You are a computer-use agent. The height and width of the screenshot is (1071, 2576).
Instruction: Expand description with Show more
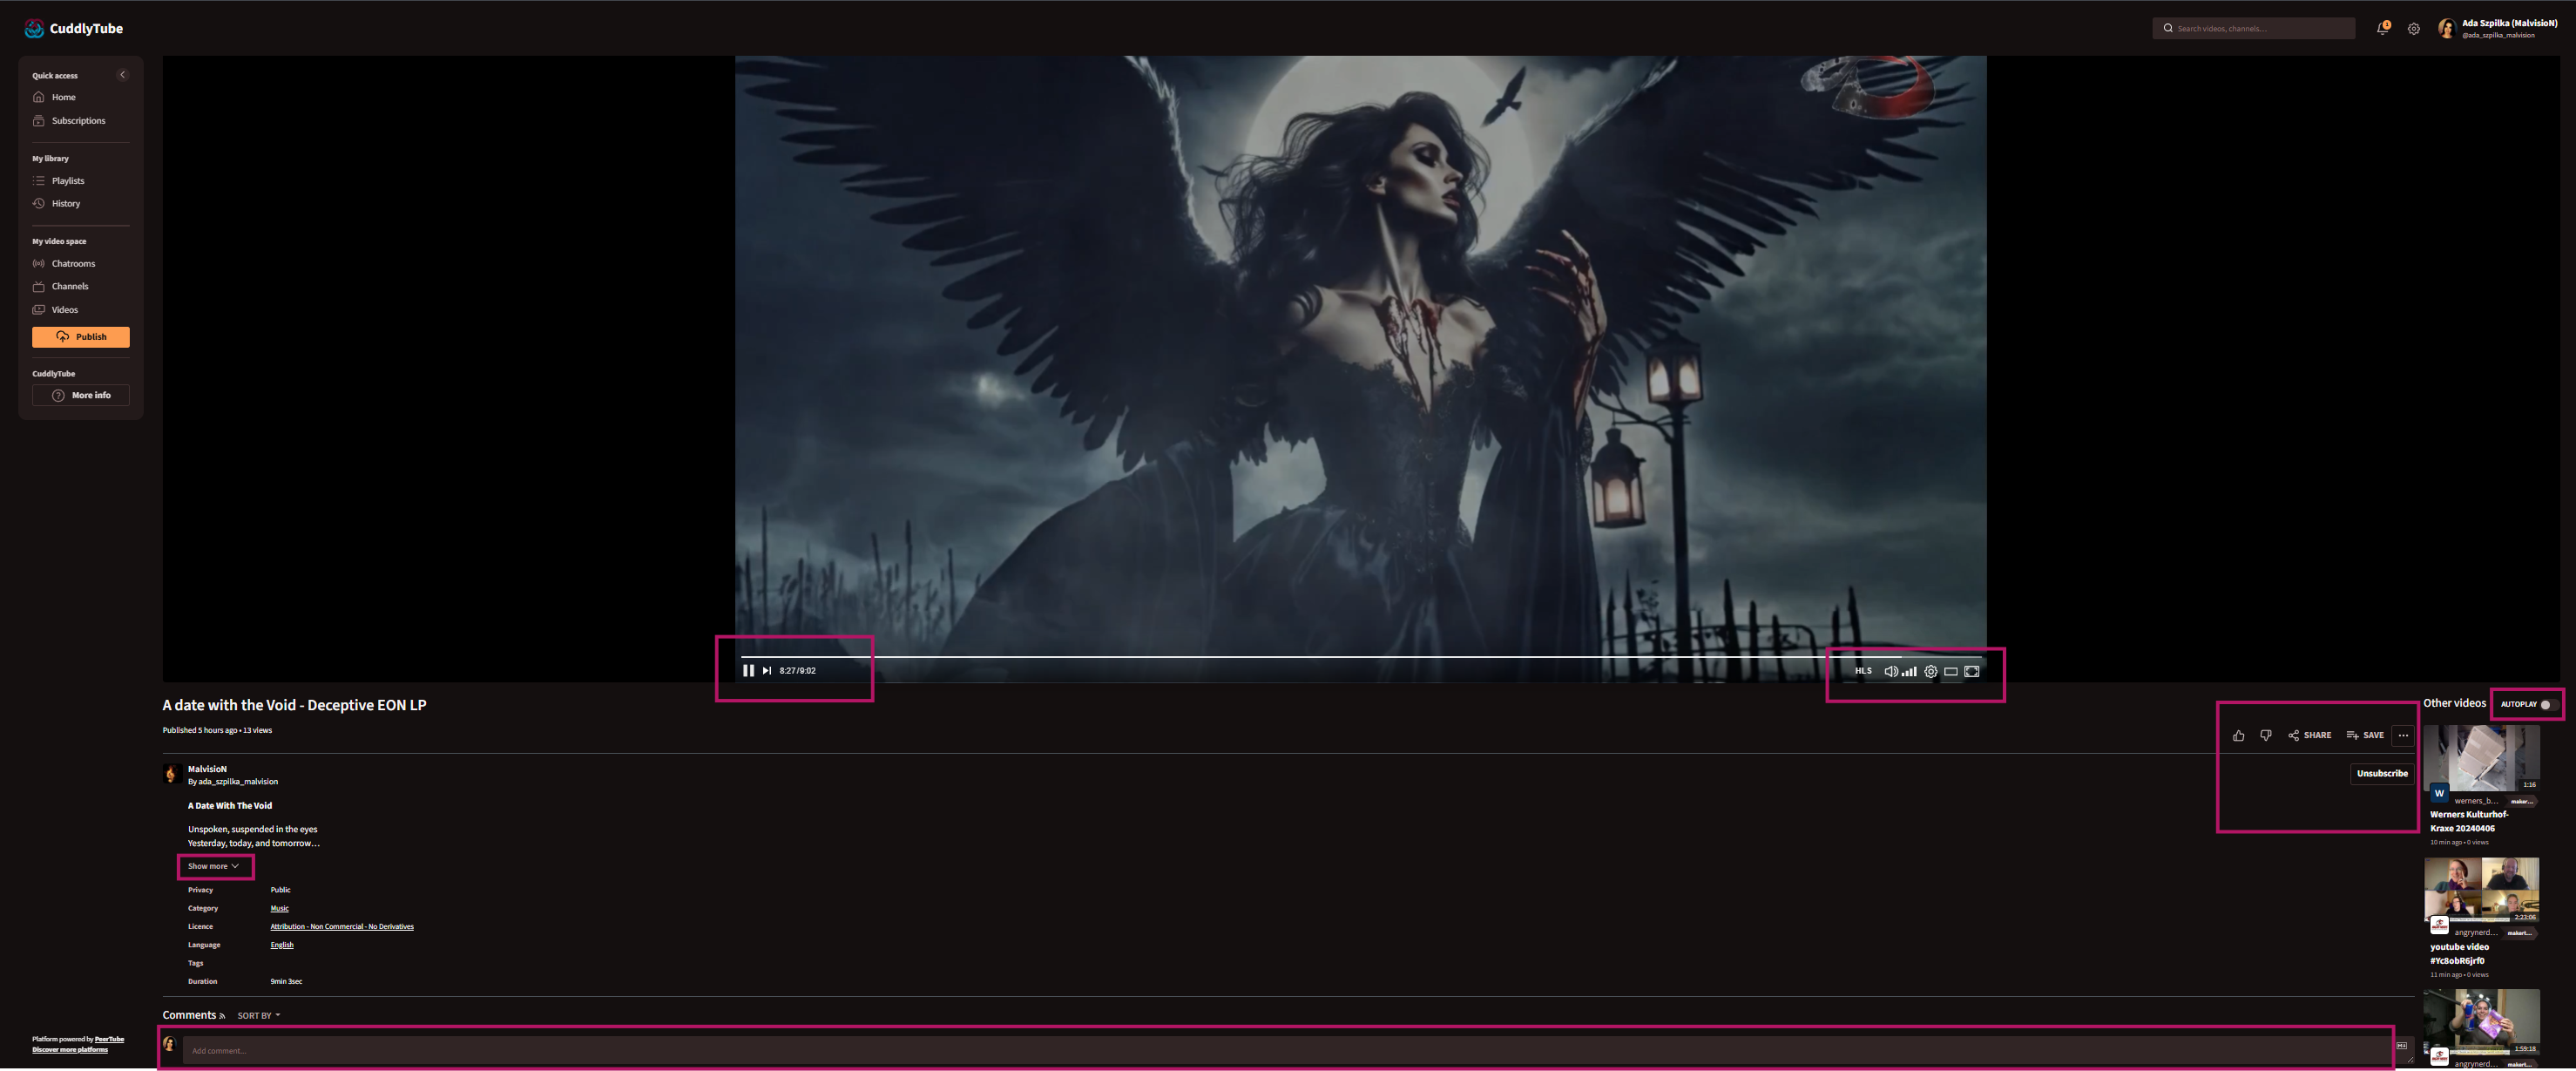213,866
